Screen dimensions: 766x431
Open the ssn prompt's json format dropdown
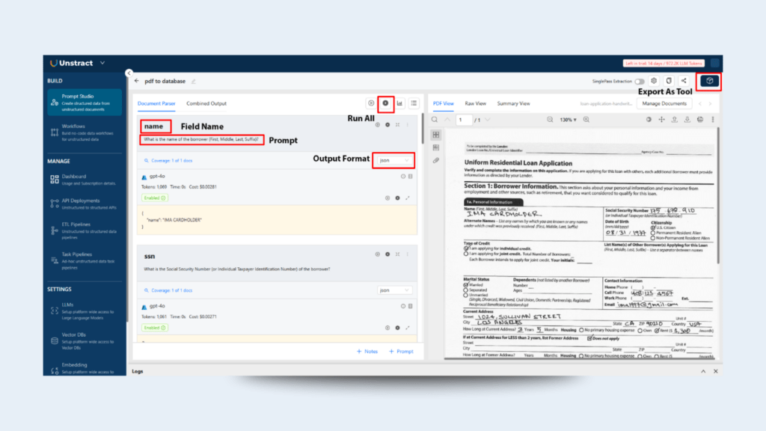pyautogui.click(x=394, y=290)
